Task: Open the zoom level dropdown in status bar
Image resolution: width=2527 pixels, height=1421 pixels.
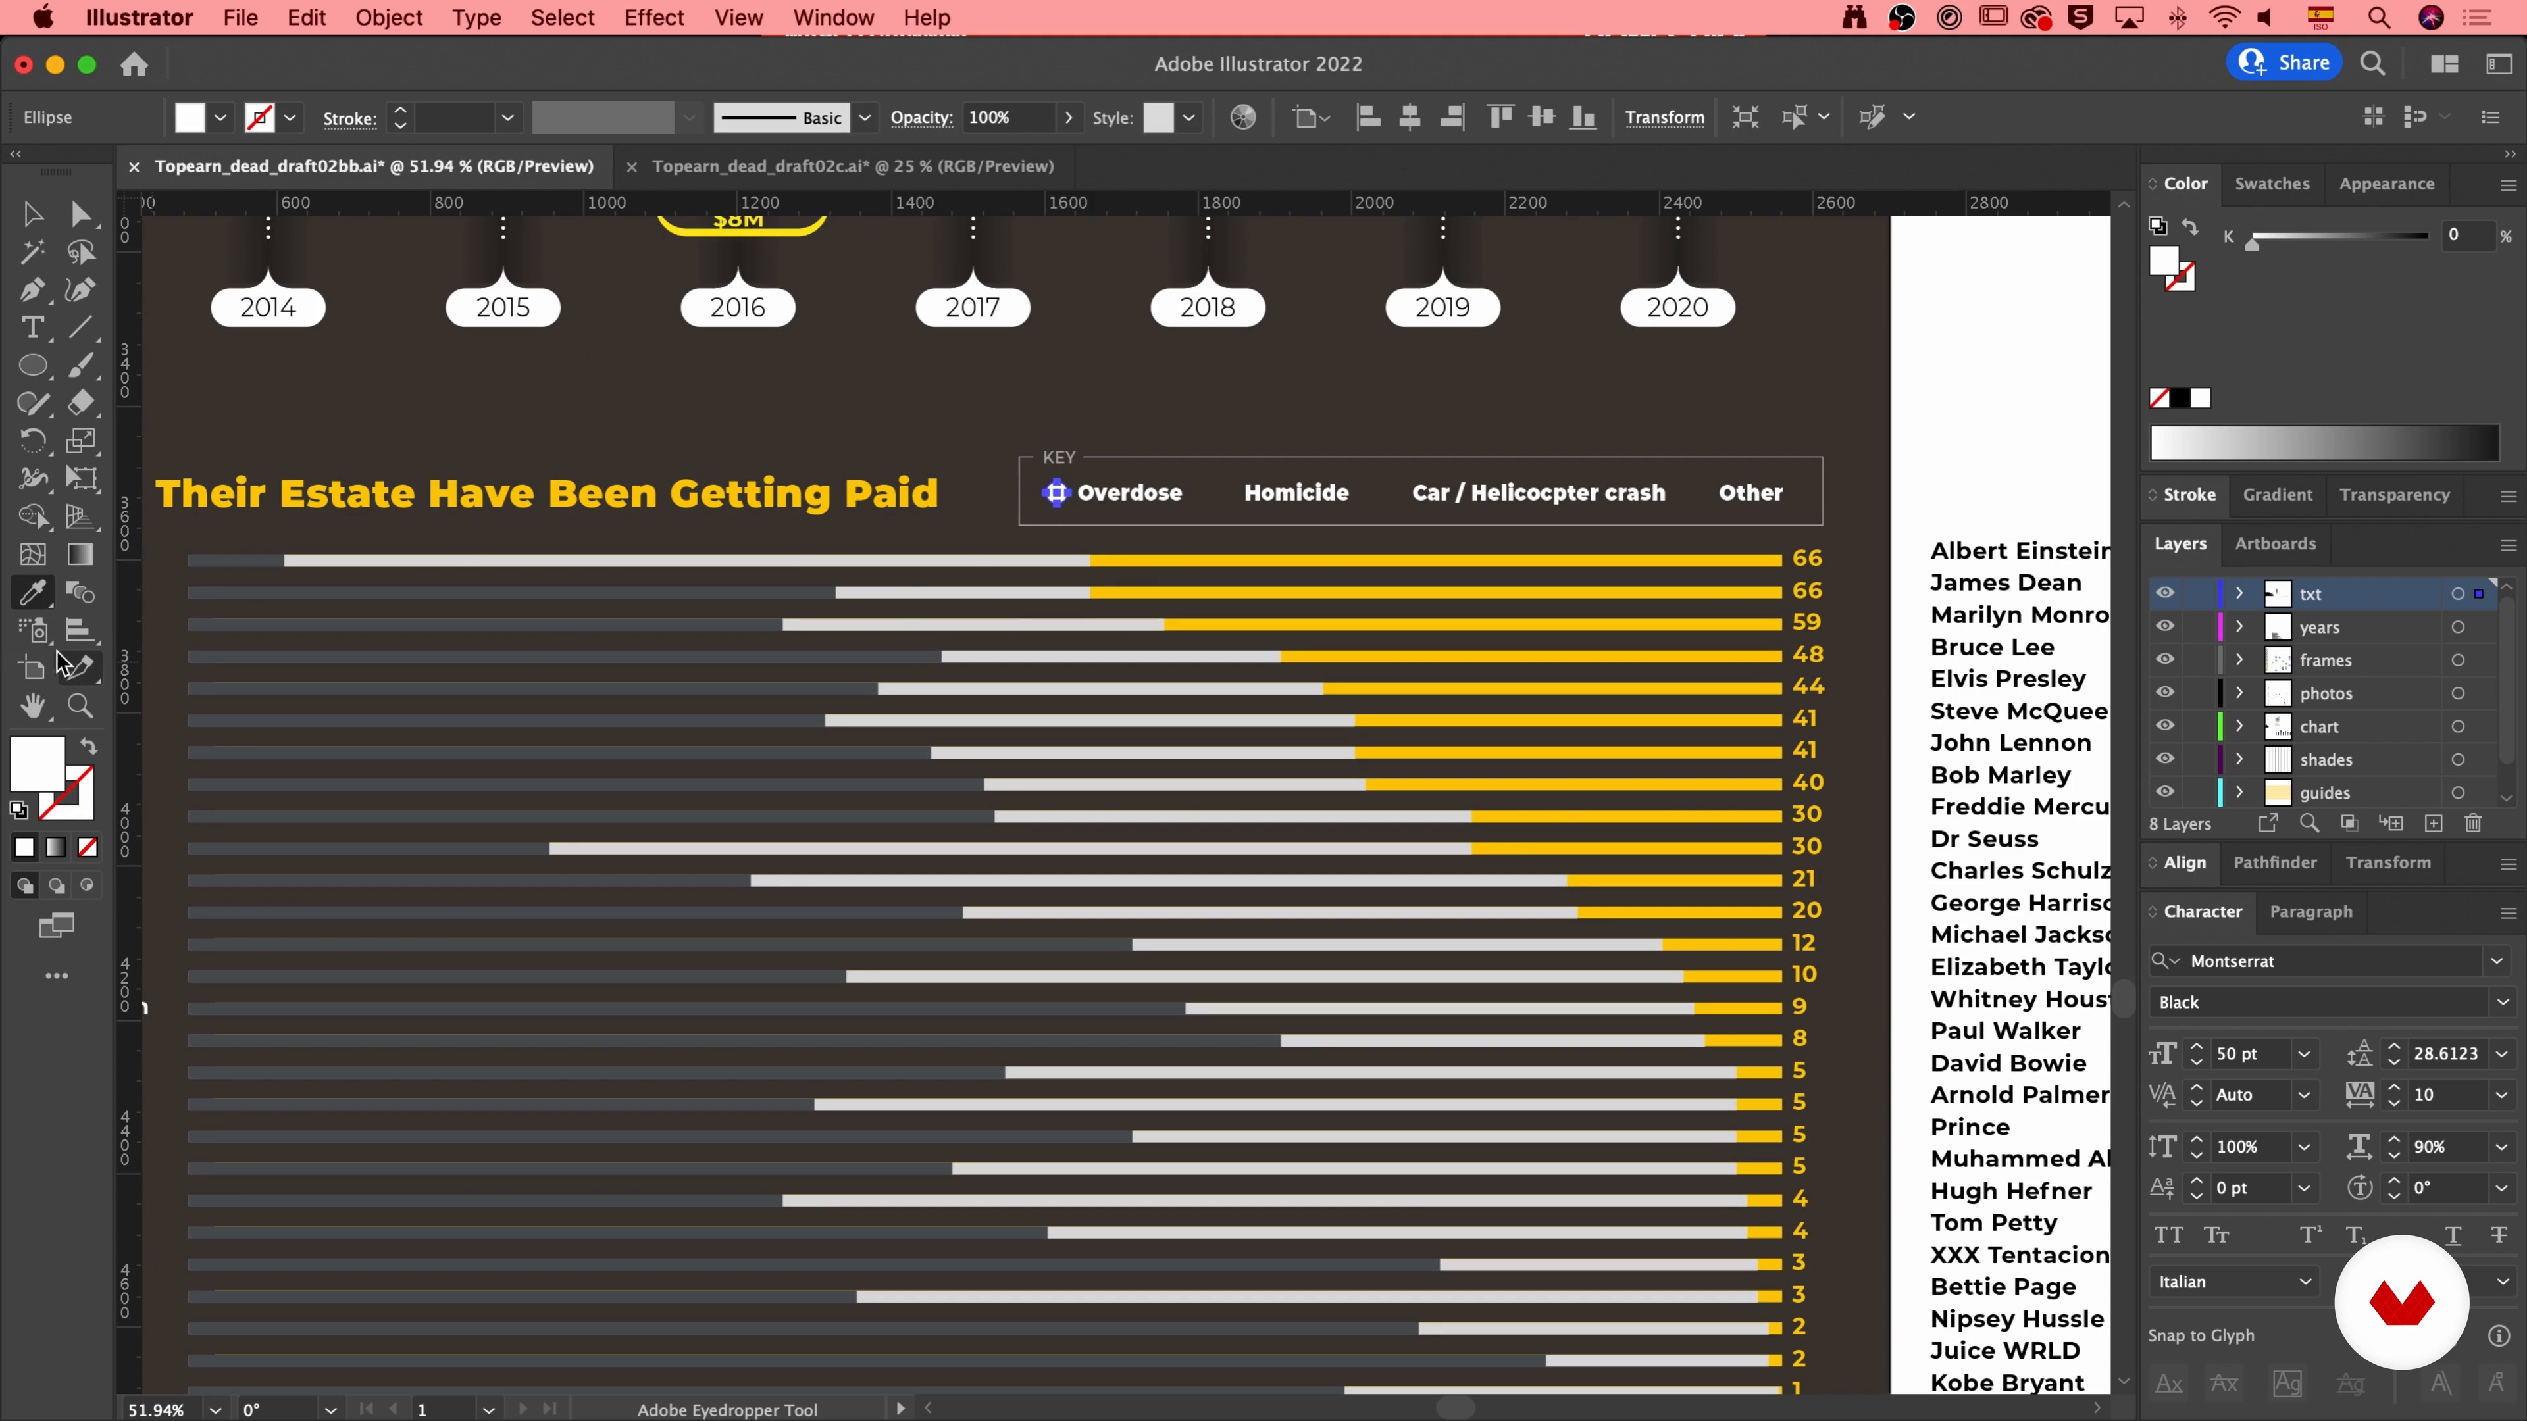Action: 215,1409
